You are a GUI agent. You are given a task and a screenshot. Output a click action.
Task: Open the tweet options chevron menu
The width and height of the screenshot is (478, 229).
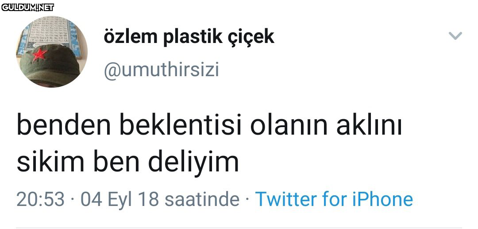coord(455,36)
